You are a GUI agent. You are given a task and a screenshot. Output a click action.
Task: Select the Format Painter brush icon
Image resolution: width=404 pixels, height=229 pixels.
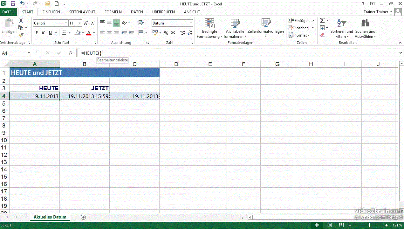21,35
